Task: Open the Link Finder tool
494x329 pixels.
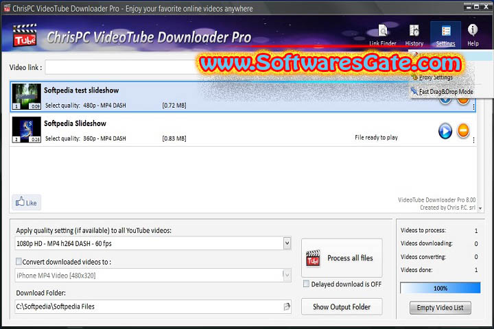Action: click(382, 35)
